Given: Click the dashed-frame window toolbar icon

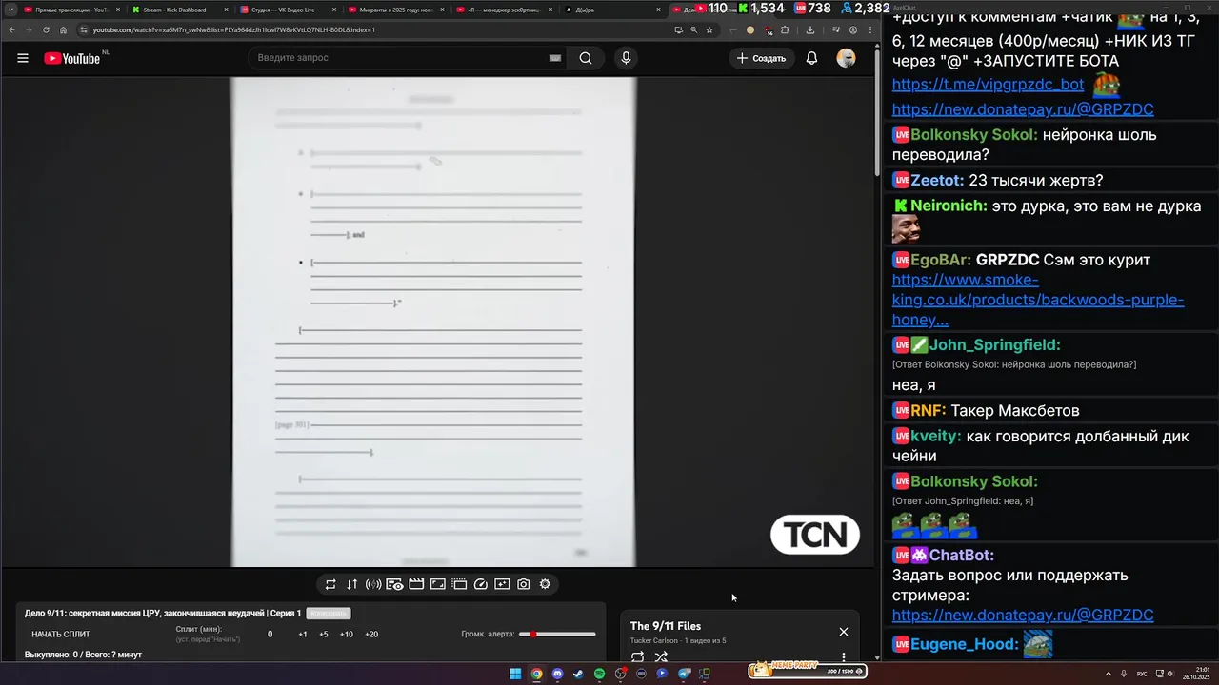Looking at the screenshot, I should [459, 584].
